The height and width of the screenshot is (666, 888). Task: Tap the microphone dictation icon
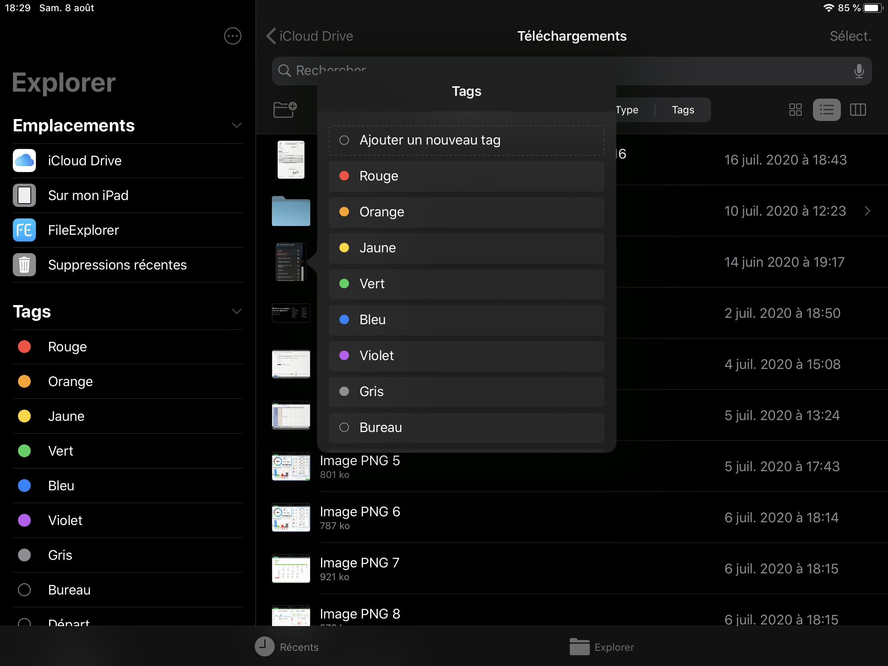(x=858, y=71)
